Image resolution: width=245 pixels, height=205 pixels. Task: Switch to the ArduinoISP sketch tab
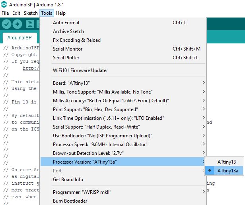tap(19, 38)
